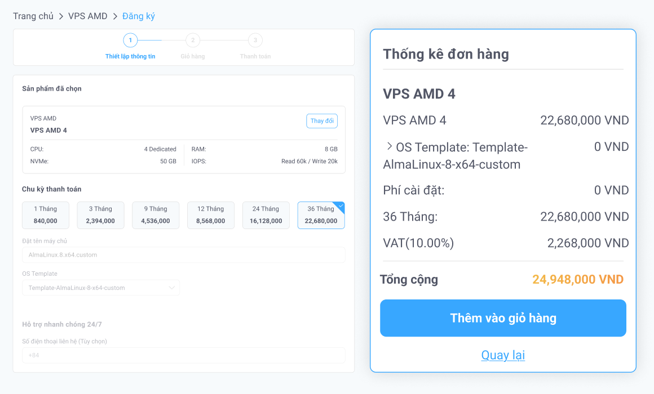654x394 pixels.
Task: Click the step 2 circle for Giỏ hàng
Action: [x=193, y=40]
